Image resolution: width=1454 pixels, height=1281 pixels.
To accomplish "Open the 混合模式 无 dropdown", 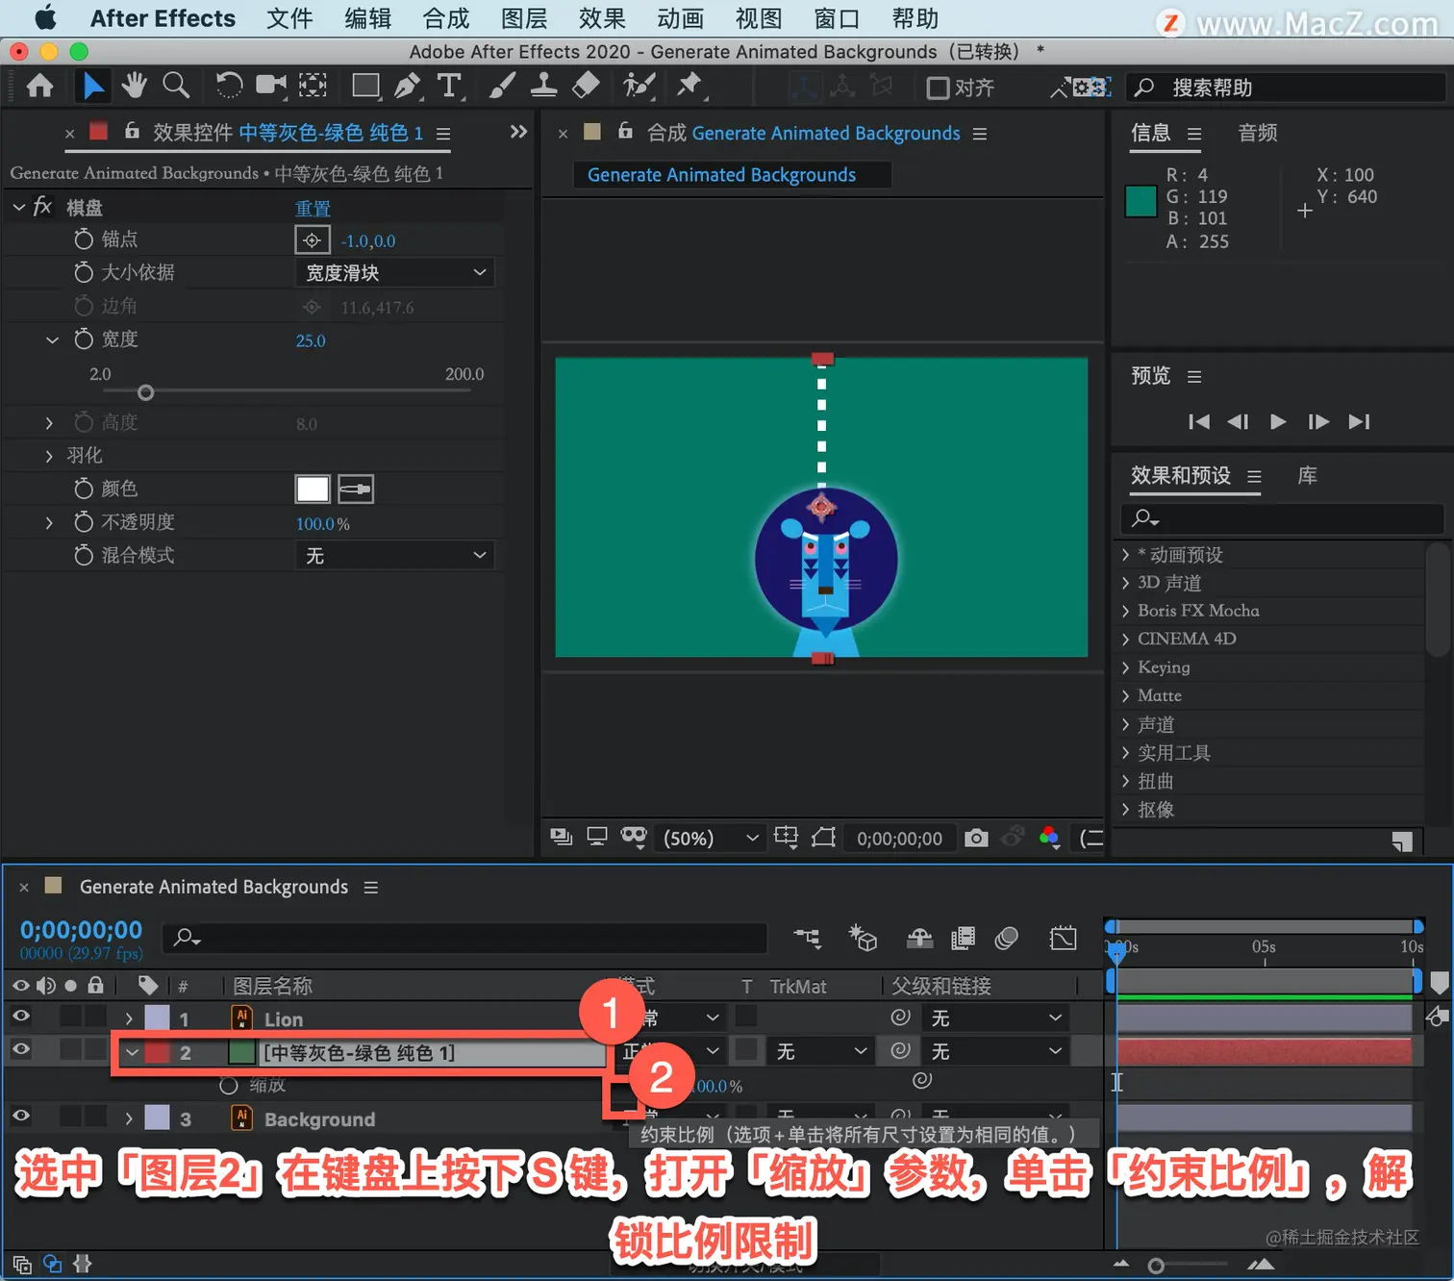I will pos(394,556).
